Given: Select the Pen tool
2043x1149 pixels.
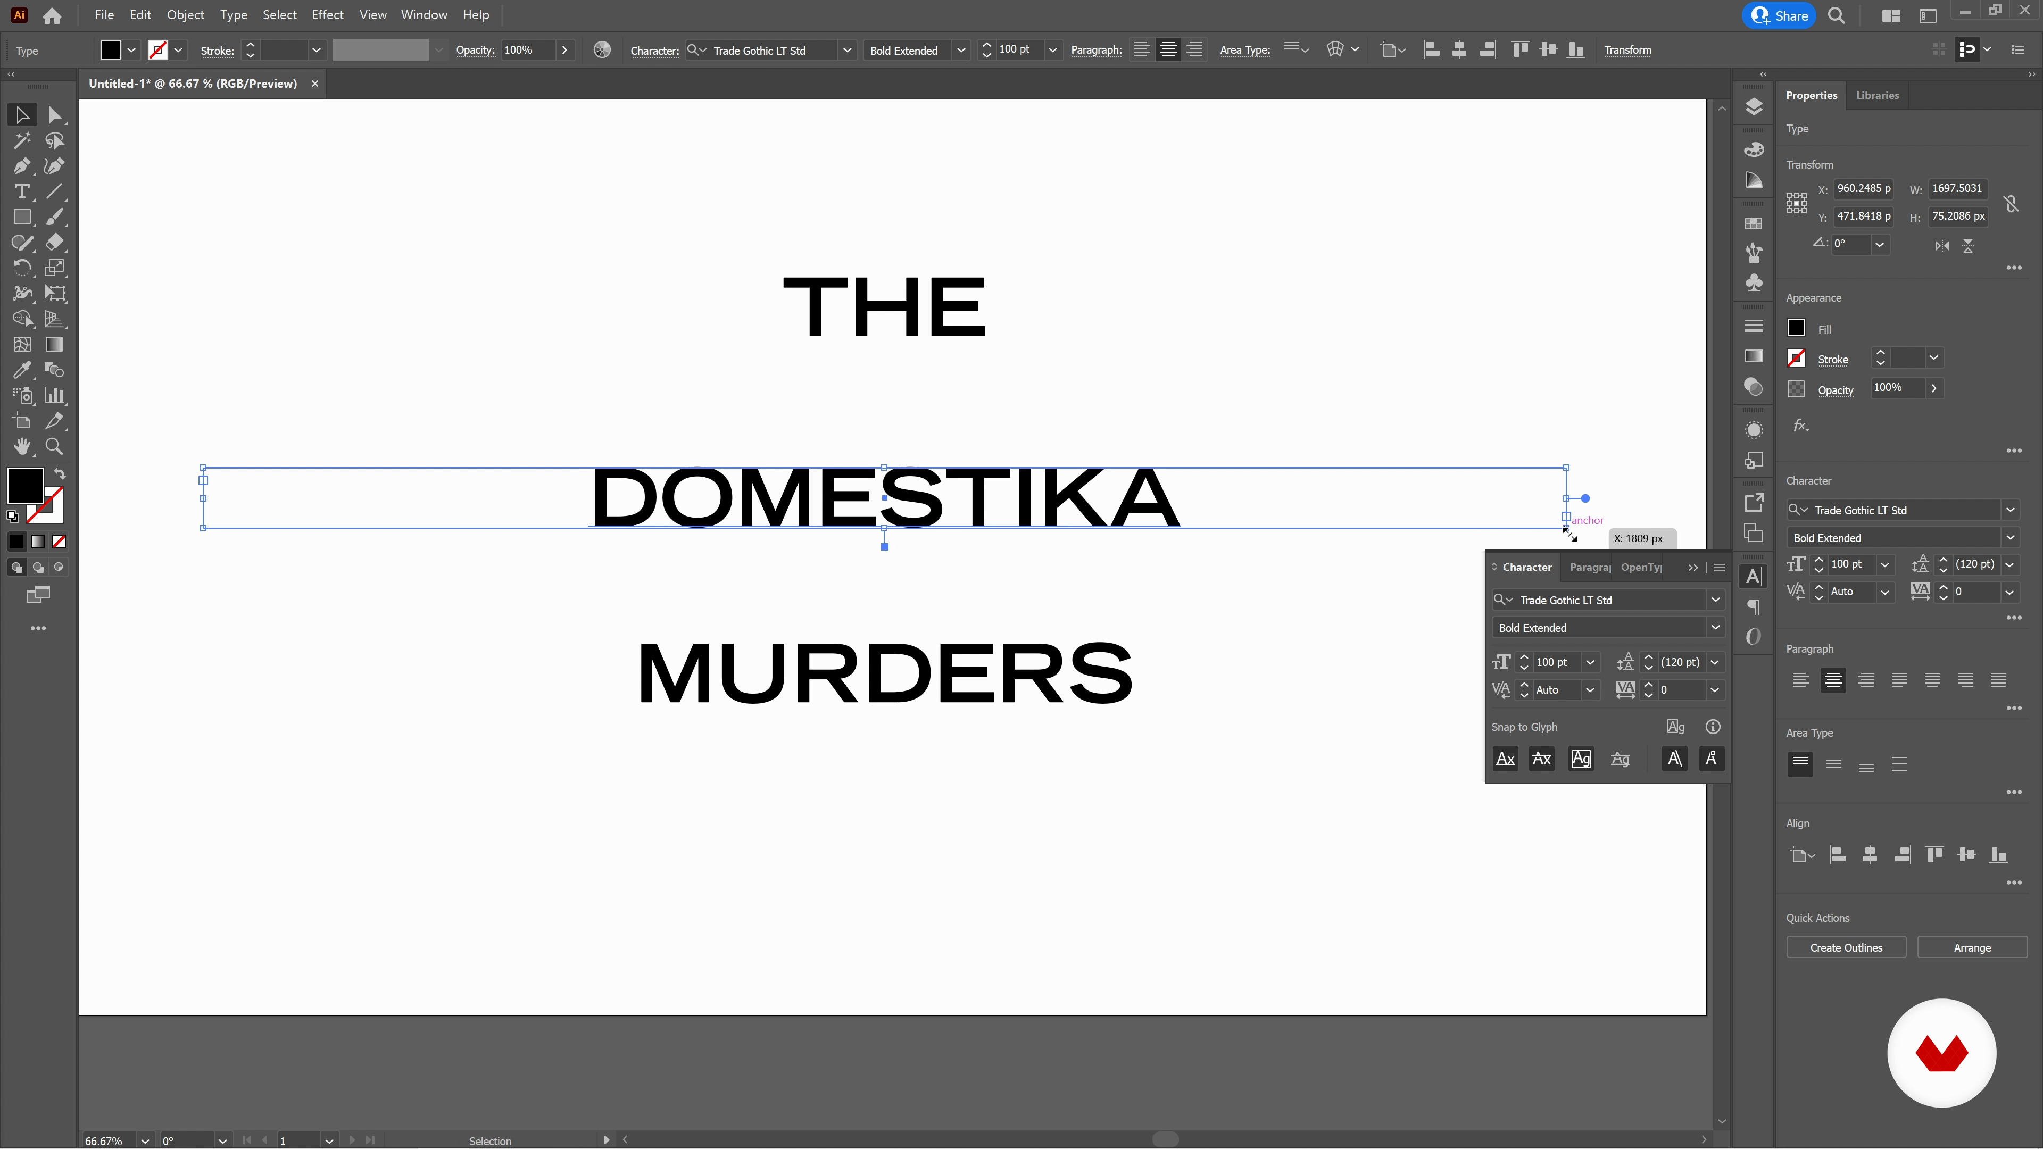Looking at the screenshot, I should coord(21,166).
